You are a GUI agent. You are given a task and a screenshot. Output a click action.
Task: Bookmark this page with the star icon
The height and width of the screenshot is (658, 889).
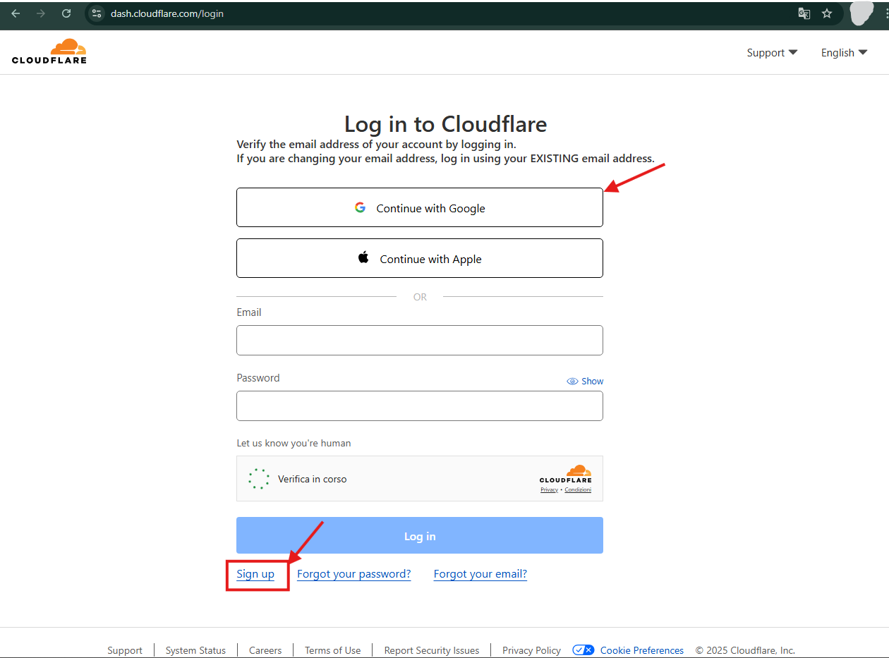[x=827, y=13]
